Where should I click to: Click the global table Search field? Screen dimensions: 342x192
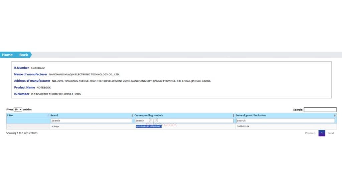tap(320, 110)
